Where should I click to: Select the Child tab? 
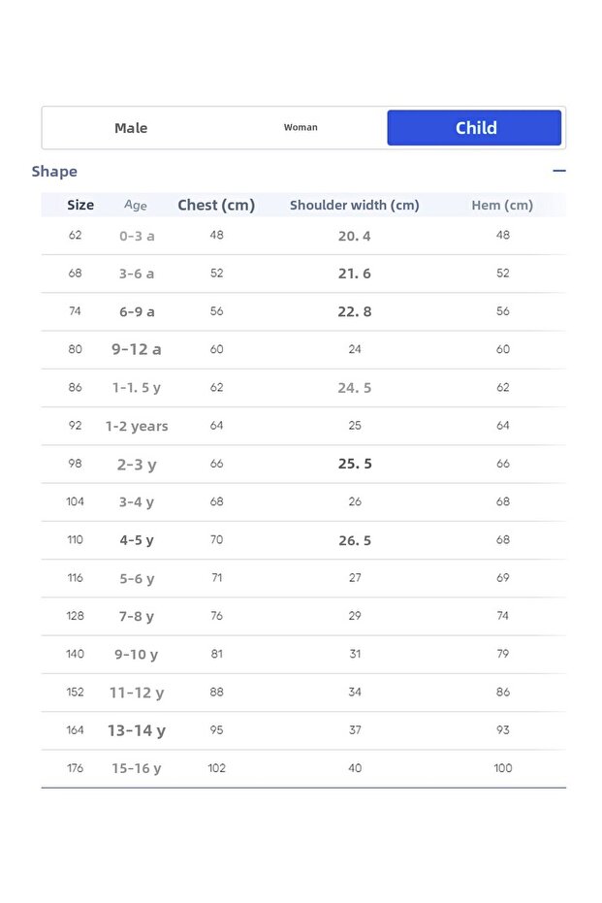[x=475, y=128]
